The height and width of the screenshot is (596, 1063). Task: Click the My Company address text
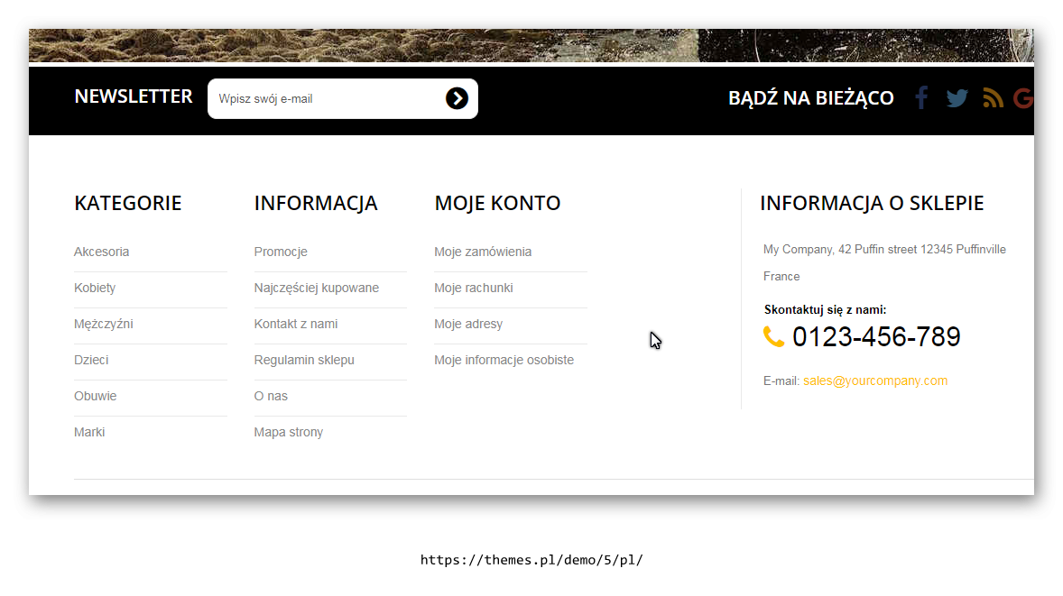[884, 262]
